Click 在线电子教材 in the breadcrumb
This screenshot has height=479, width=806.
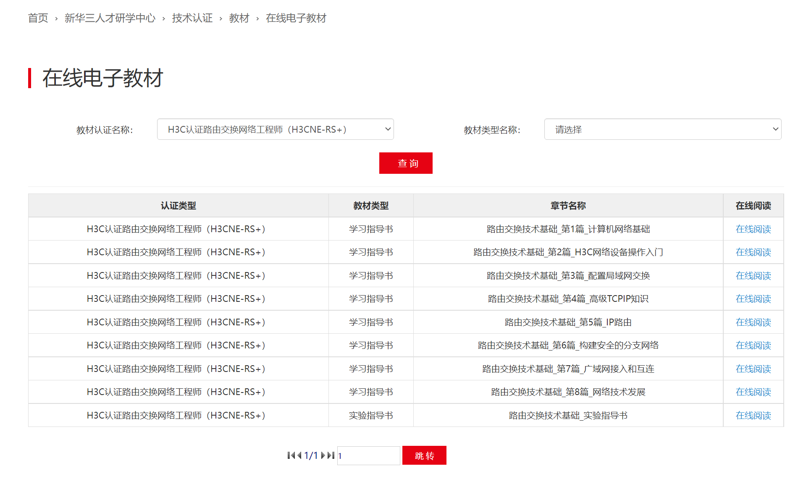(x=296, y=18)
